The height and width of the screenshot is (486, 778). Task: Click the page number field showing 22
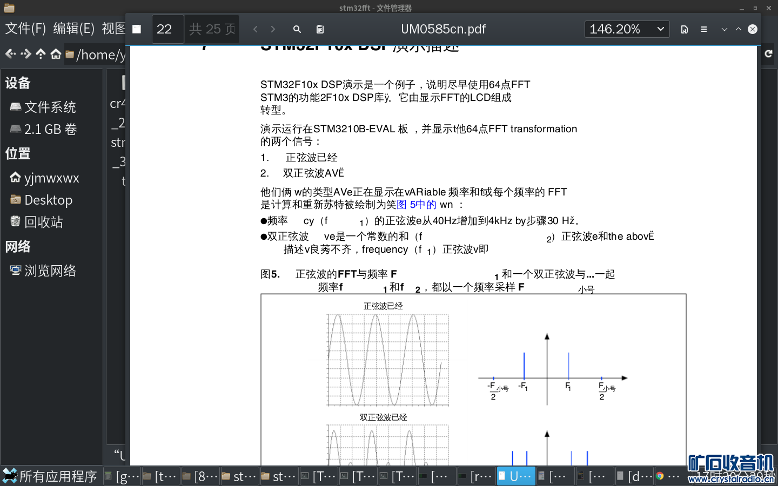[x=167, y=29]
